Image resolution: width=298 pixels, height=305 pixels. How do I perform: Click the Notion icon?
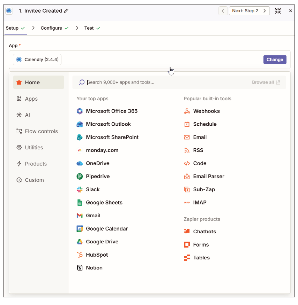[80, 268]
